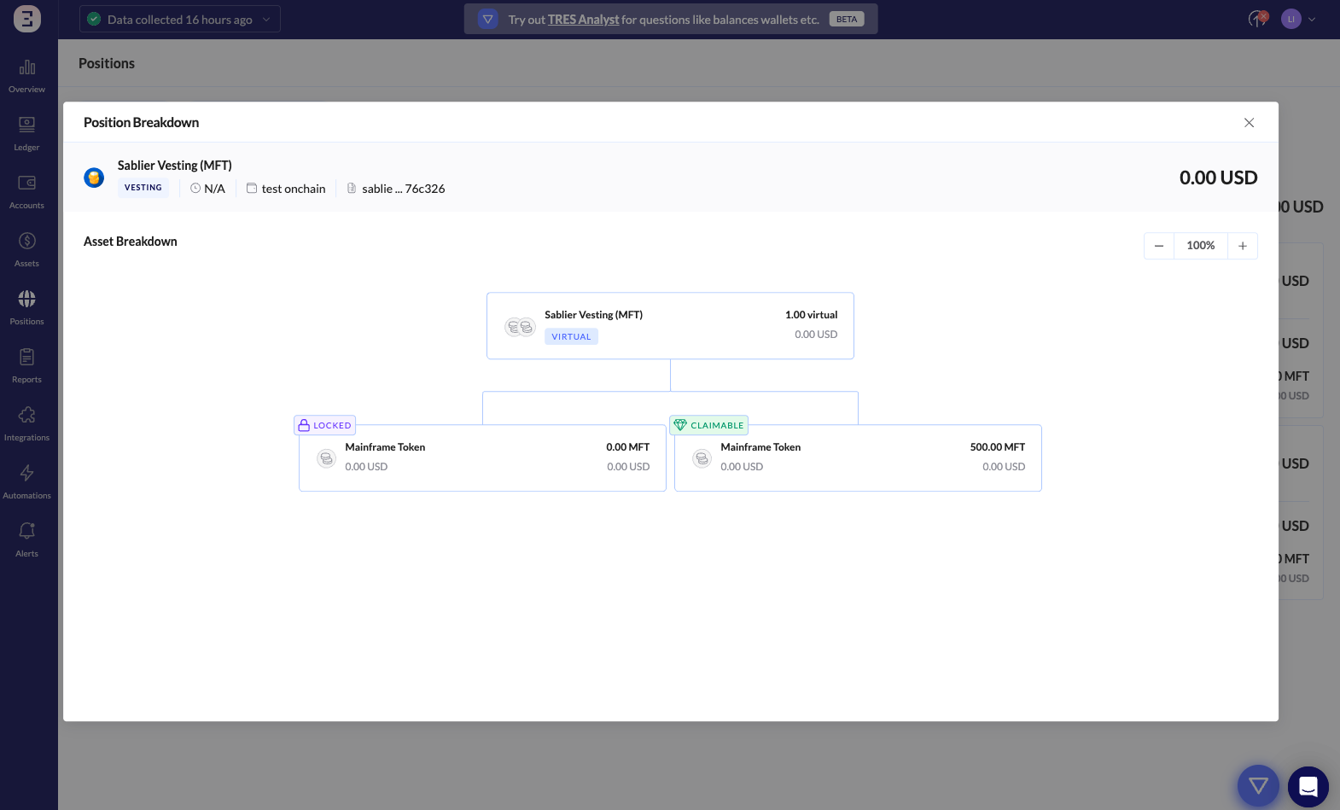Click the Positions globe icon
The width and height of the screenshot is (1340, 810).
click(x=27, y=300)
